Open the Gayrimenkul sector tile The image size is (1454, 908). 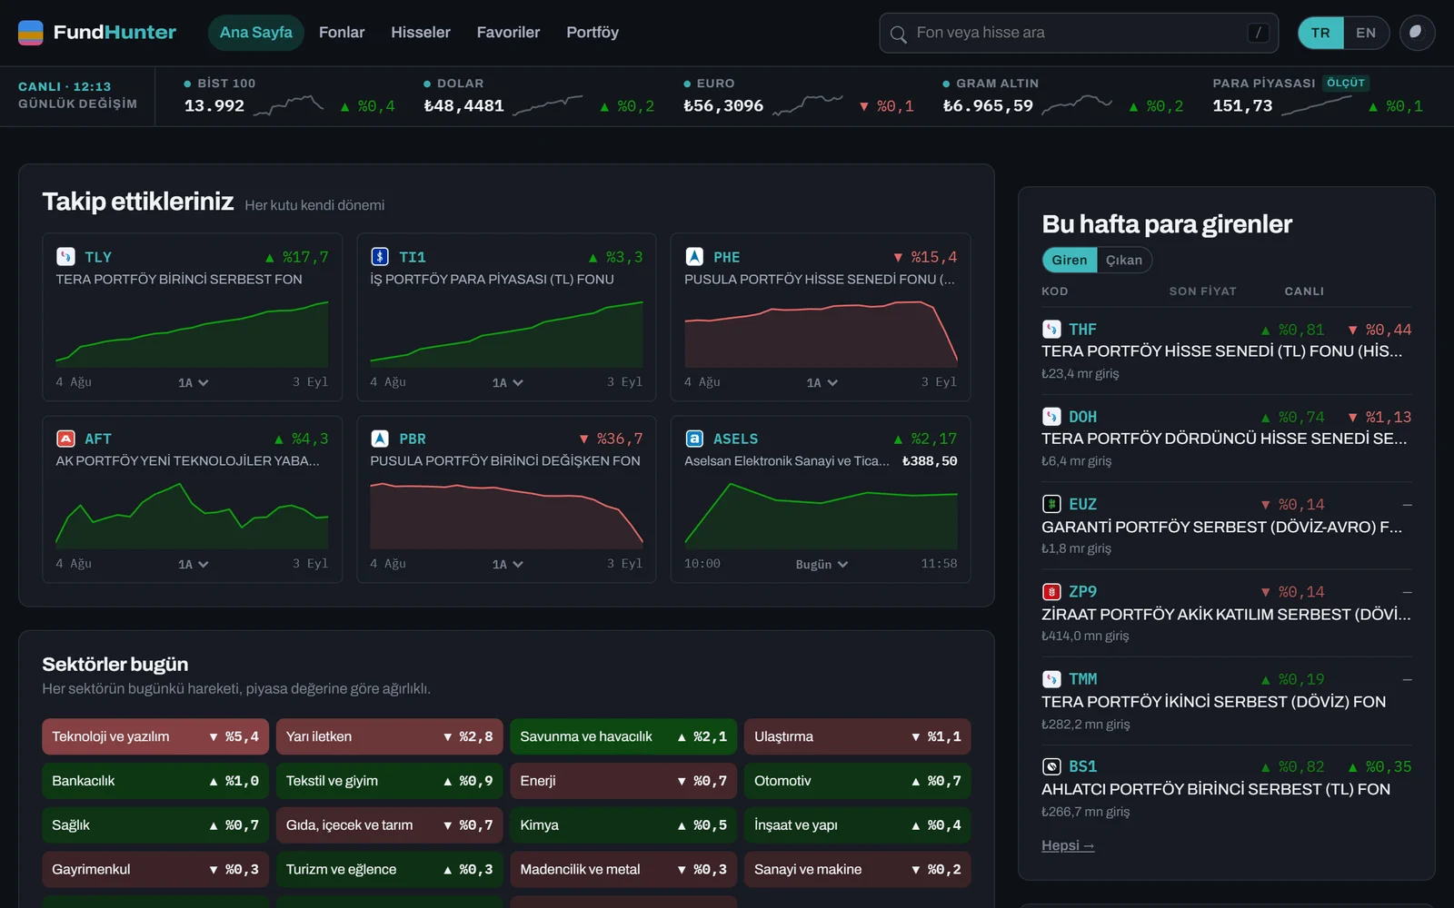(x=155, y=869)
